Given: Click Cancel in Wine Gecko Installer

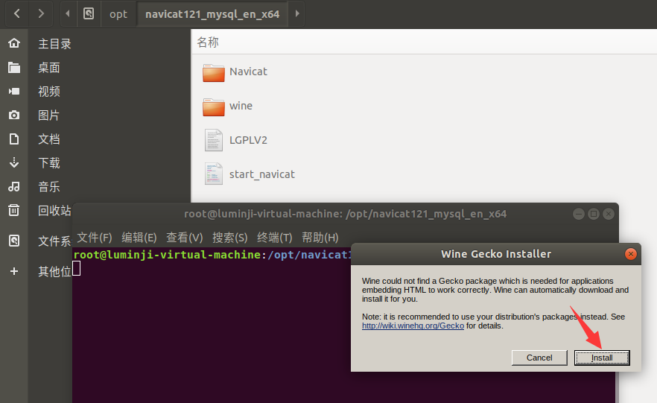Looking at the screenshot, I should pos(539,358).
